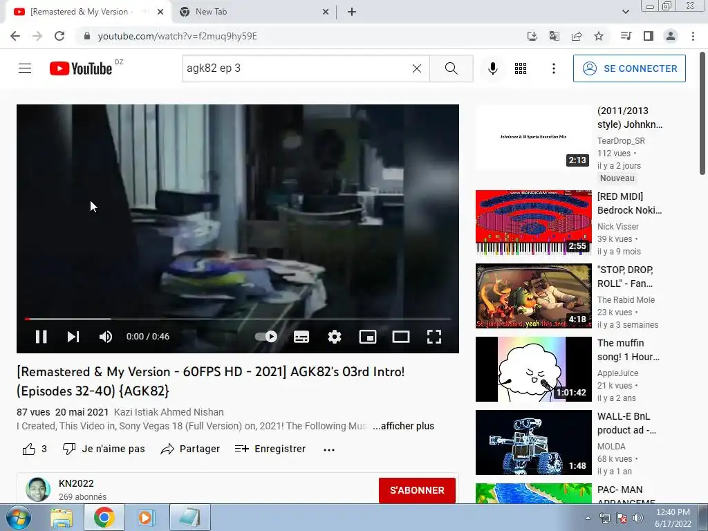Open system volume tray icon
708x531 pixels.
(x=638, y=518)
